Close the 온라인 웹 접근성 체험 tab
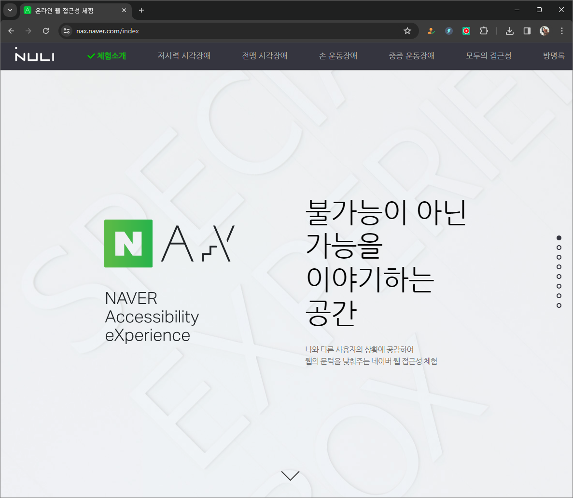This screenshot has width=573, height=498. coord(124,10)
